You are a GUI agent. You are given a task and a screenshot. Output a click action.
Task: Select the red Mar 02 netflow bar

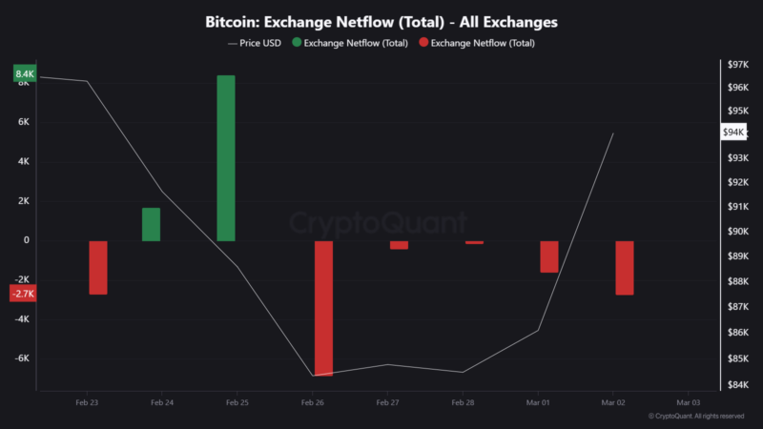coord(625,268)
